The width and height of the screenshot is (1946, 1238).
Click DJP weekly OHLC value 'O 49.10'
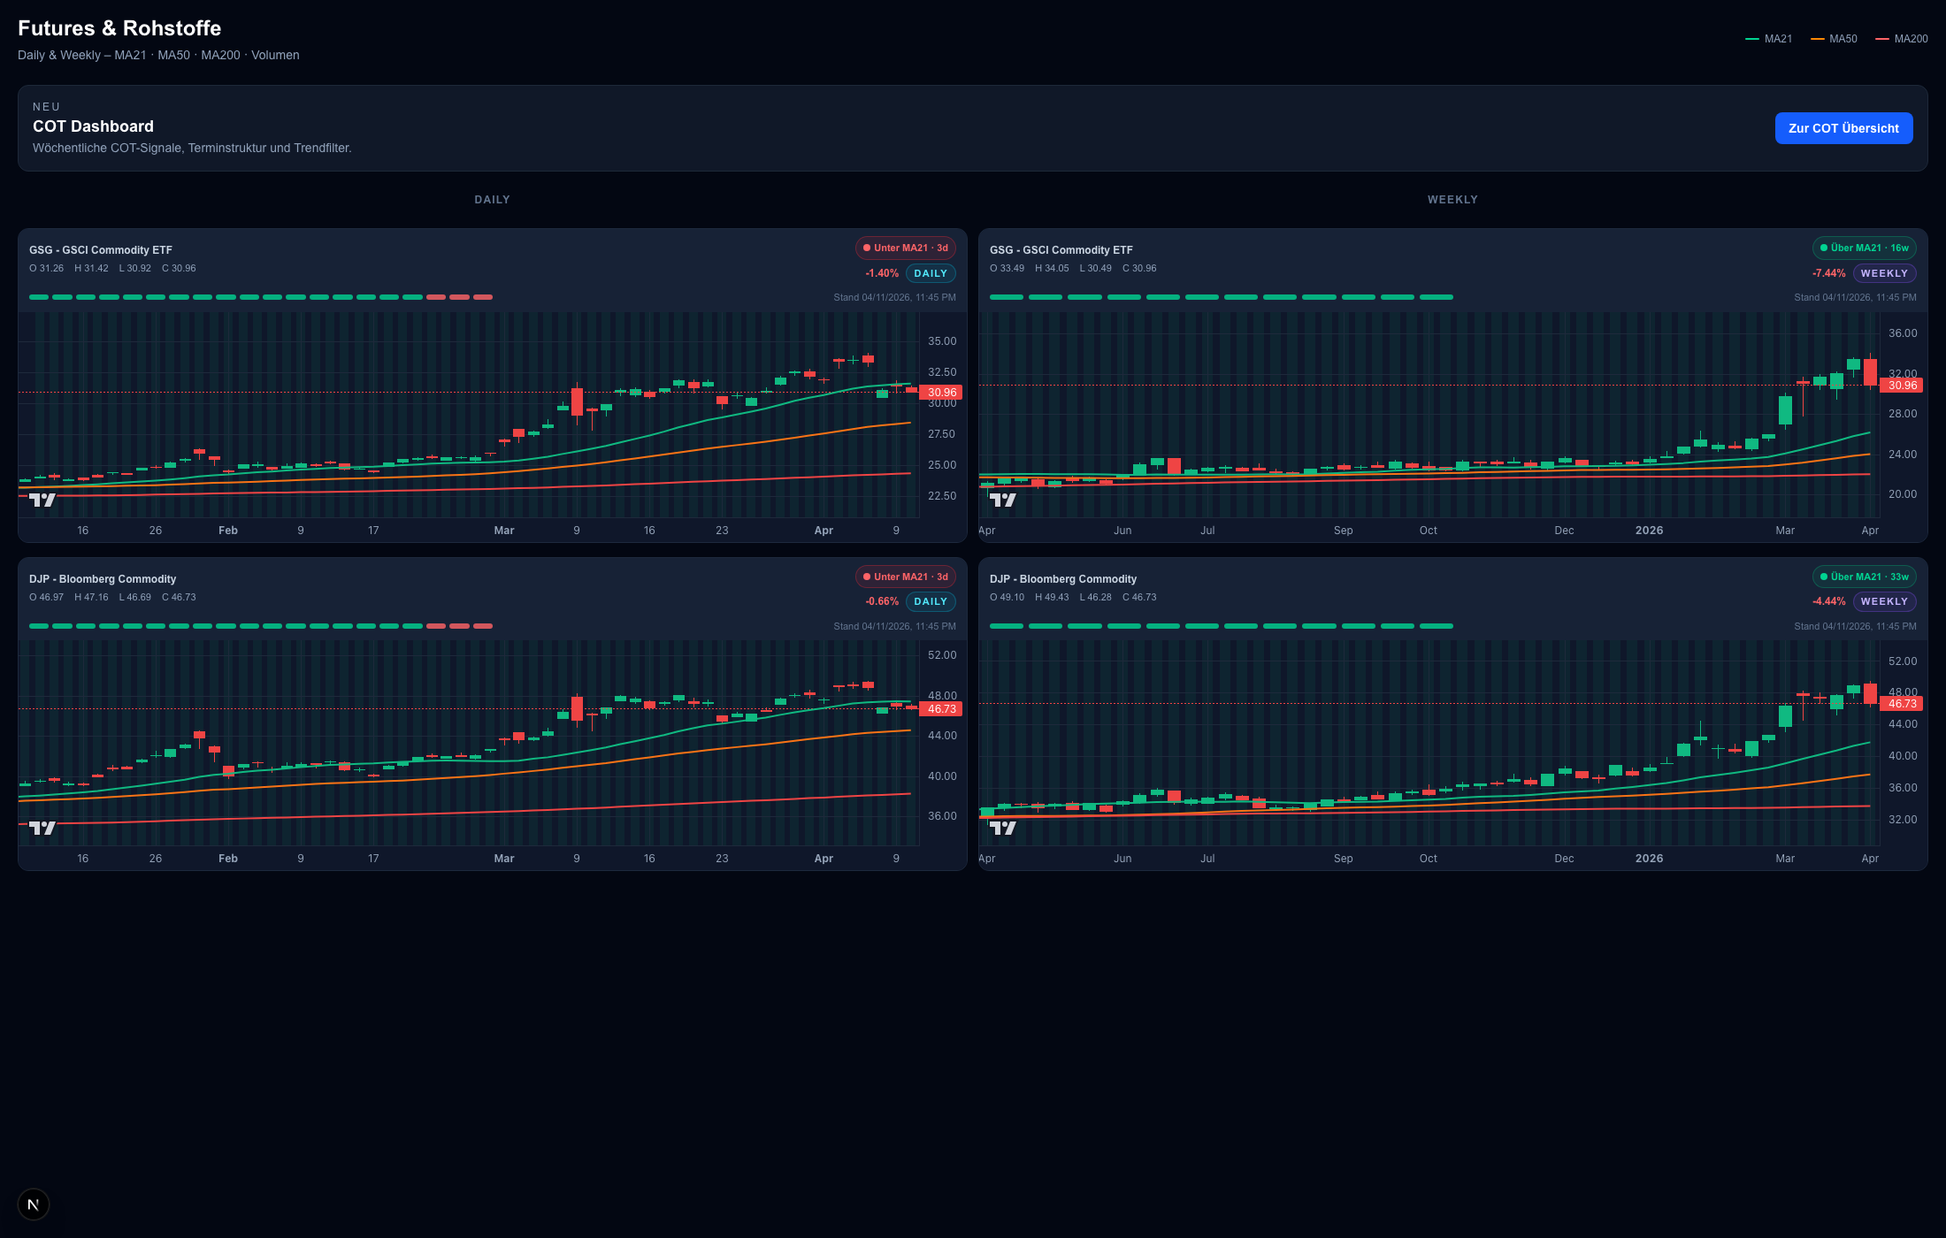tap(1007, 597)
